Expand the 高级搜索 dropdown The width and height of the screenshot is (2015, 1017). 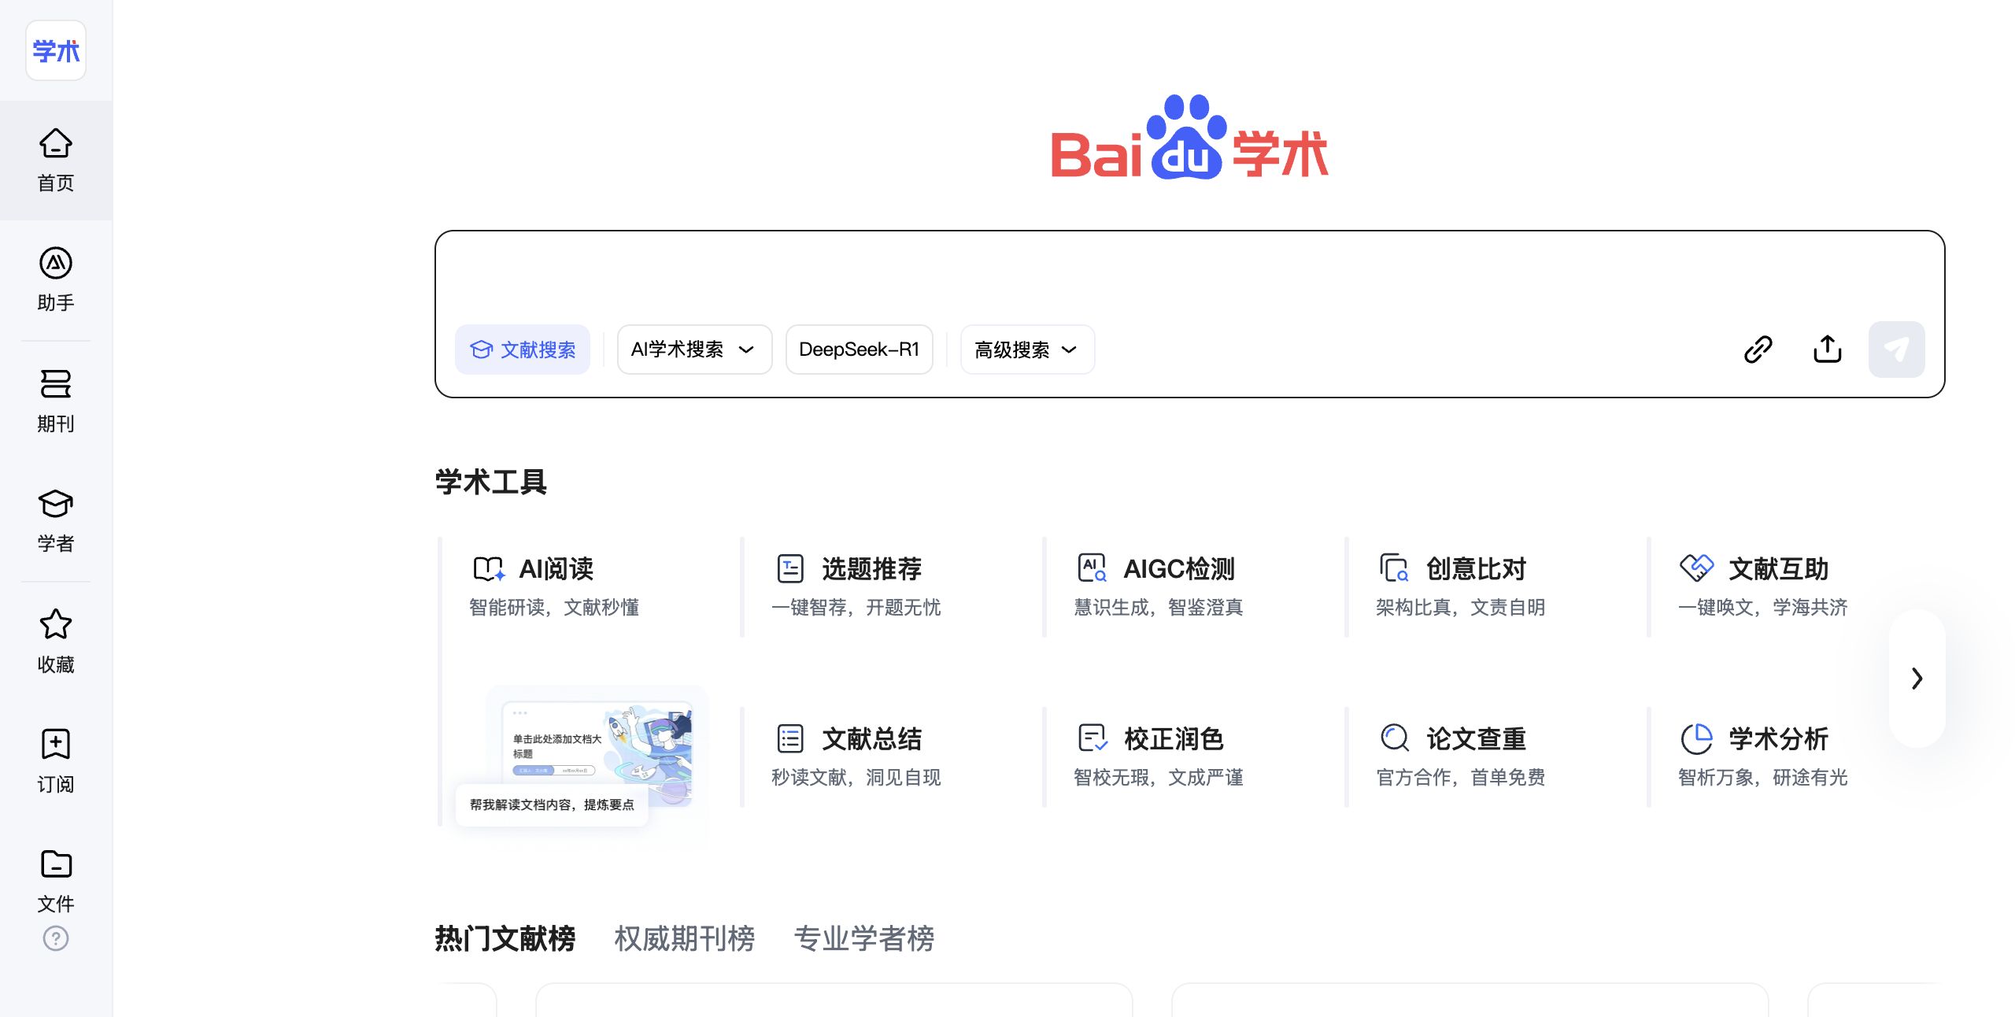click(x=1026, y=349)
